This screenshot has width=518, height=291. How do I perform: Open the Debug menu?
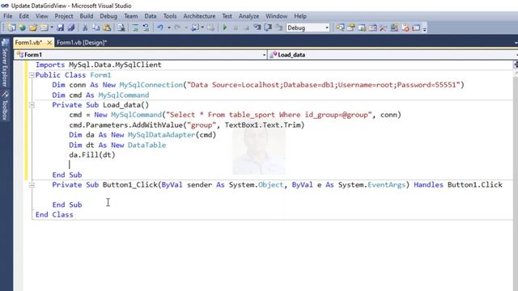pyautogui.click(x=108, y=16)
